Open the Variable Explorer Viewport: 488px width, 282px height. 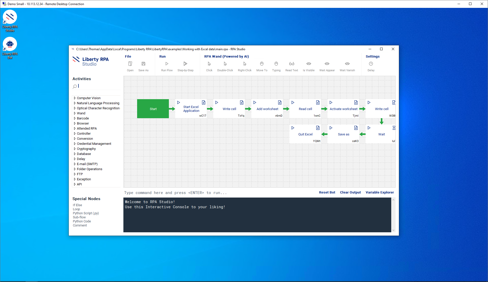pos(380,192)
